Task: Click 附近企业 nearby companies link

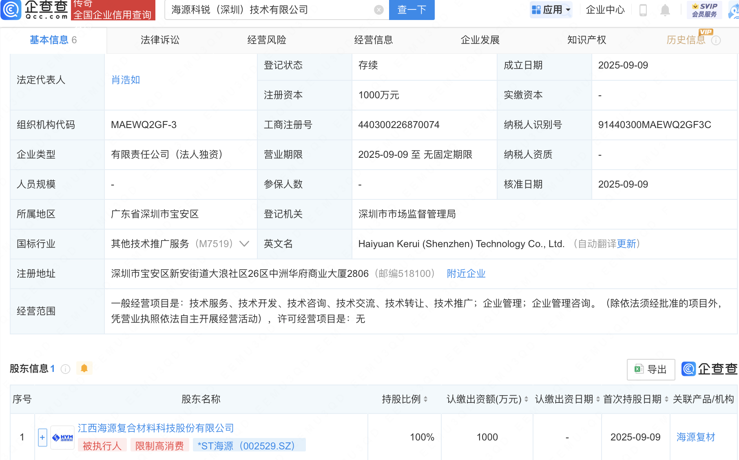Action: tap(466, 274)
